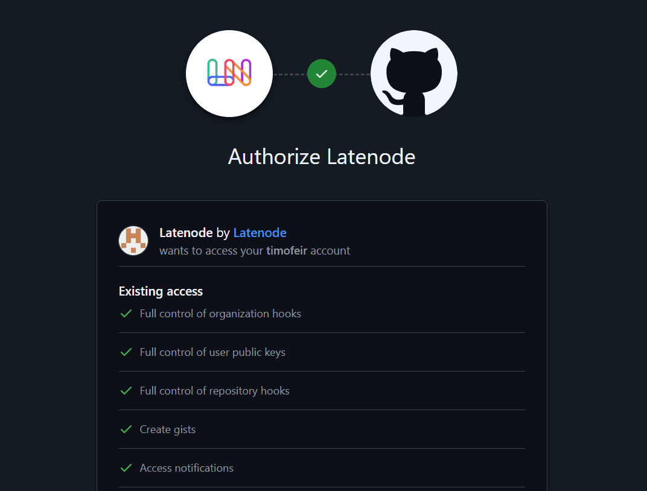Click the 'wants to access your' text
Viewport: 647px width, 491px height.
point(211,250)
